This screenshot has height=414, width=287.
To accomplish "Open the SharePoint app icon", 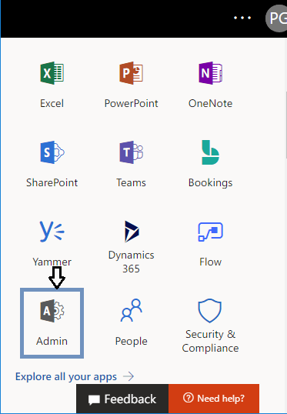I will tap(52, 152).
